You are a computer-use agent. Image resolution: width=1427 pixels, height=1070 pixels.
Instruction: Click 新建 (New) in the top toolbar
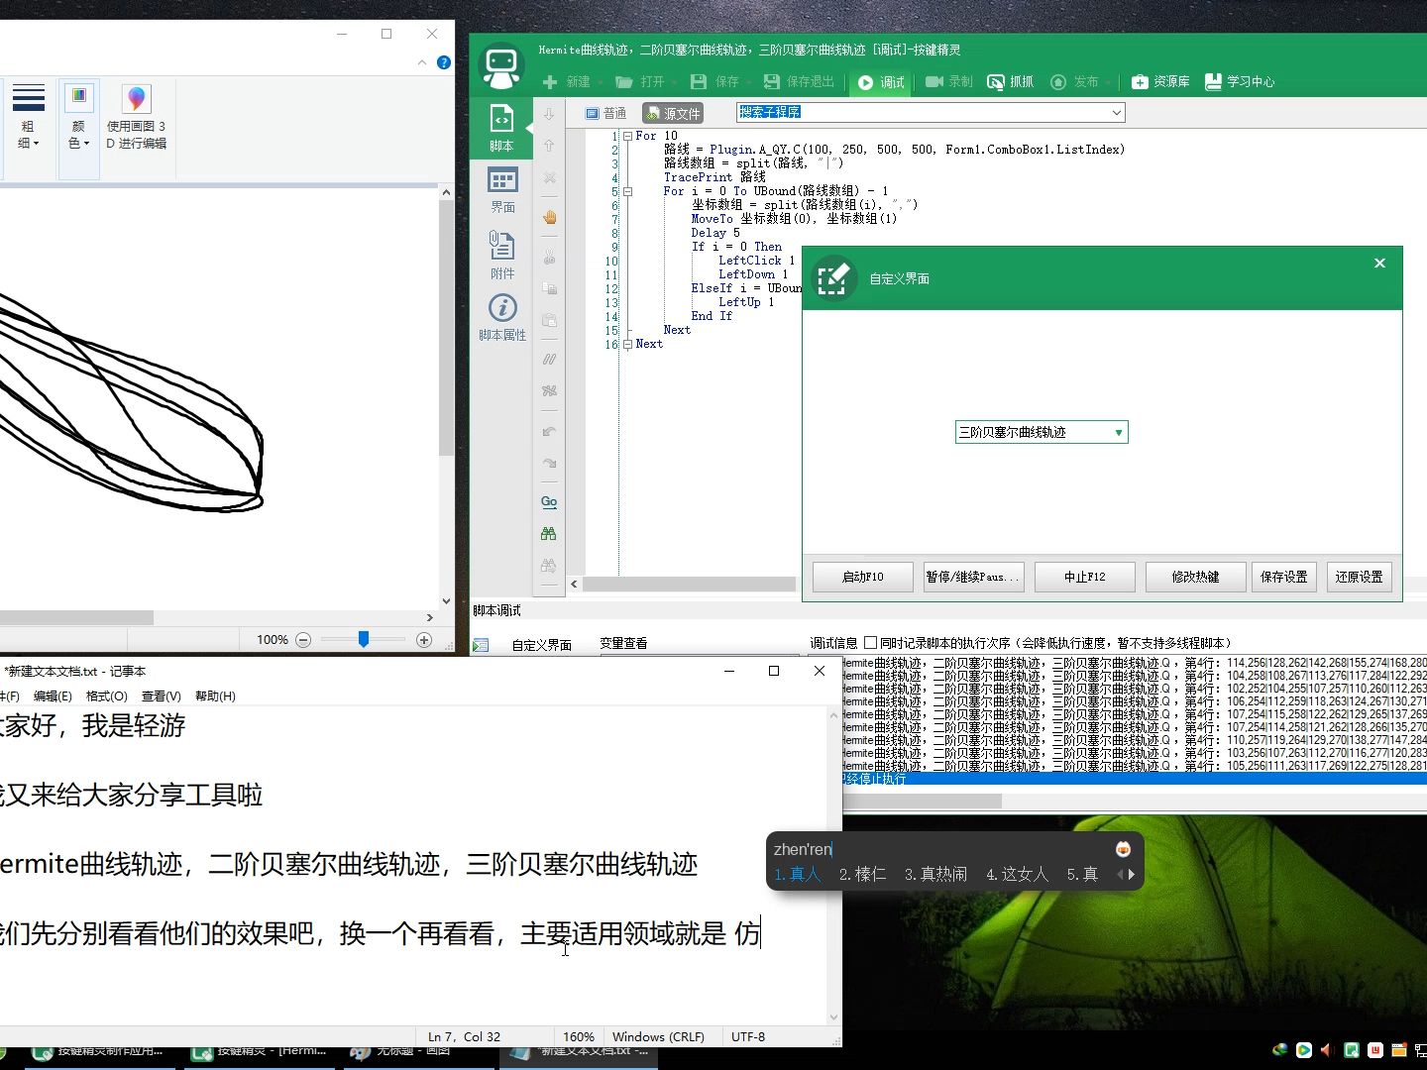coord(567,82)
